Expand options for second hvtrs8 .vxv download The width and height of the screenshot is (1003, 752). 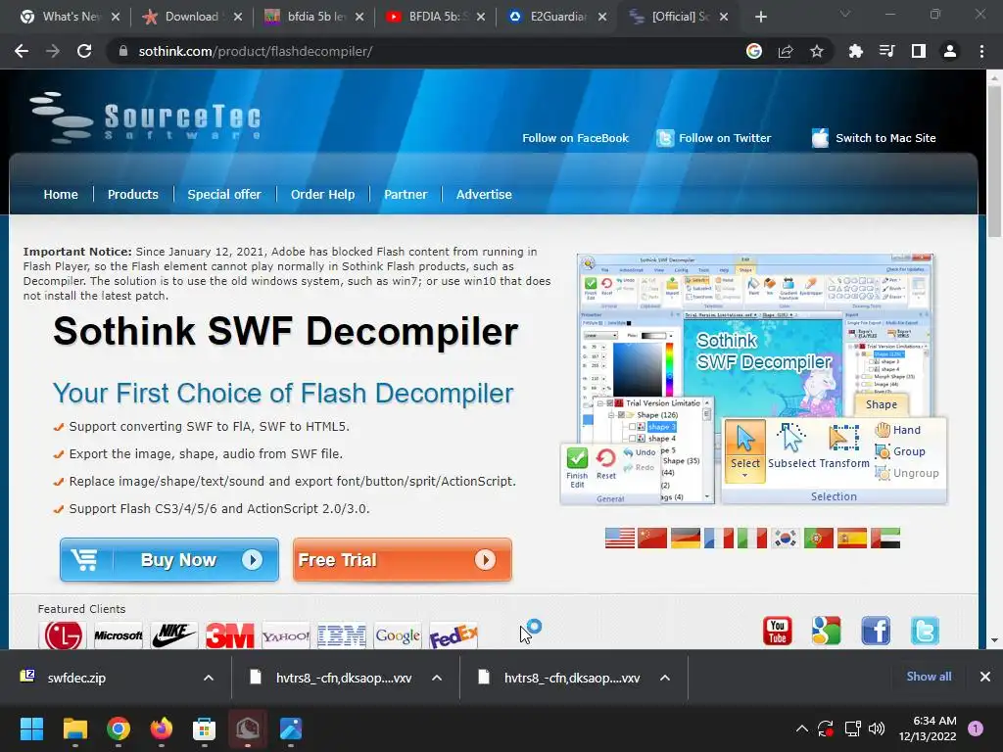[x=665, y=678]
